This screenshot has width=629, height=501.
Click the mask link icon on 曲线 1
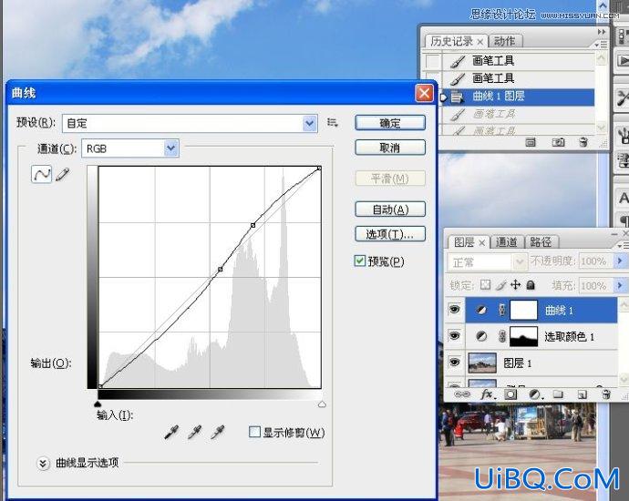pyautogui.click(x=502, y=310)
